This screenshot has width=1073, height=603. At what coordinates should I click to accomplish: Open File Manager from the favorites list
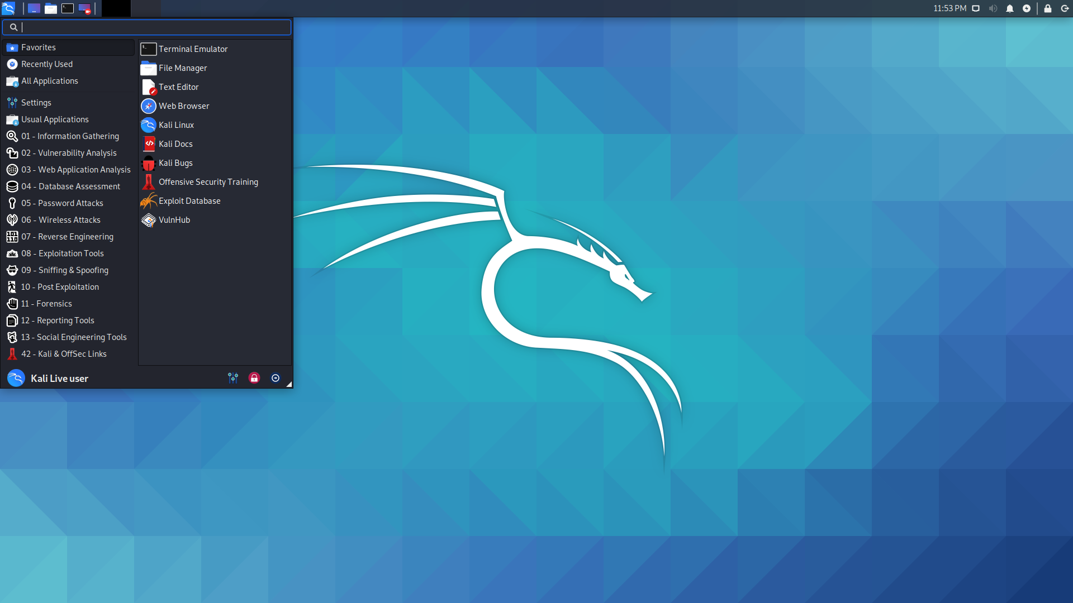click(215, 68)
